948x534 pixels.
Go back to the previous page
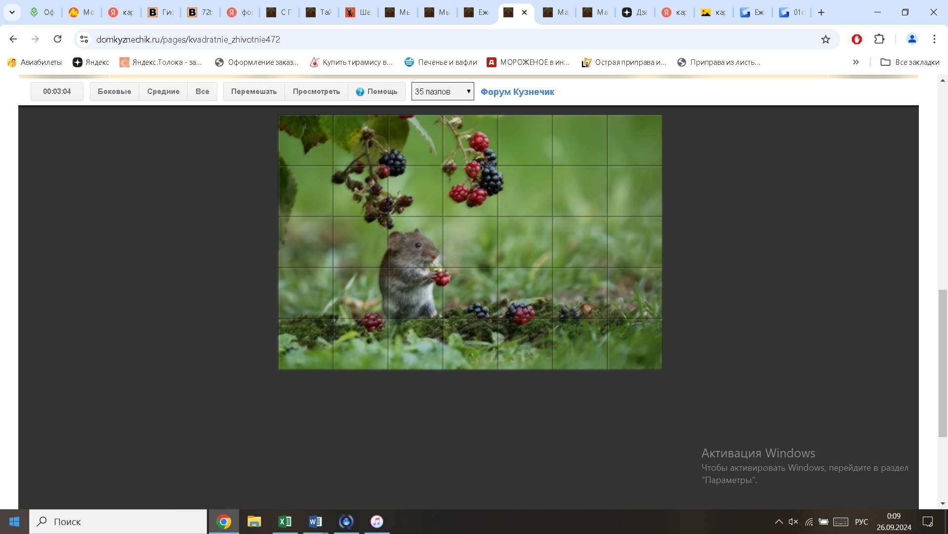coord(13,39)
